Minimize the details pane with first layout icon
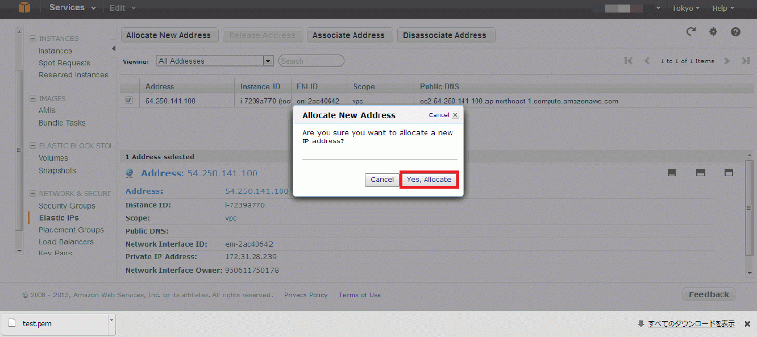Screen dimensions: 757x337 point(671,173)
